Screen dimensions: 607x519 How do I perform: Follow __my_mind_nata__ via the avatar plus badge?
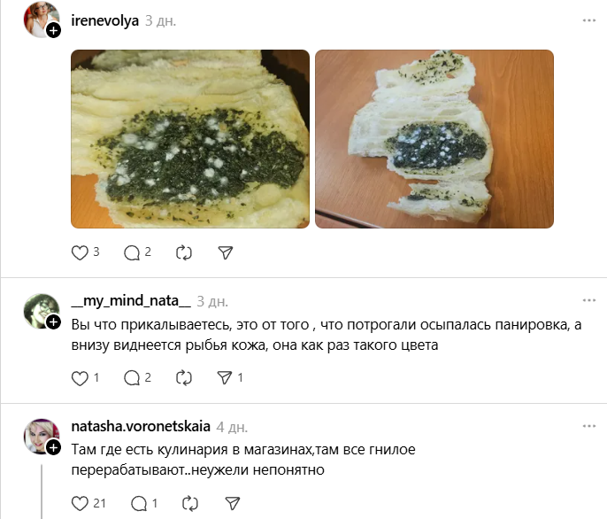pos(53,322)
